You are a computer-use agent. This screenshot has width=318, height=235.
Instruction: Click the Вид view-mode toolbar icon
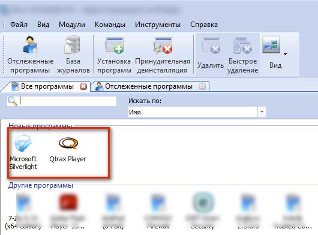271,45
